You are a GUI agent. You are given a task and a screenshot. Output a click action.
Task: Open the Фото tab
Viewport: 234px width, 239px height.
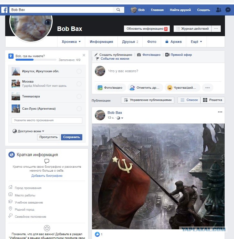(152, 42)
